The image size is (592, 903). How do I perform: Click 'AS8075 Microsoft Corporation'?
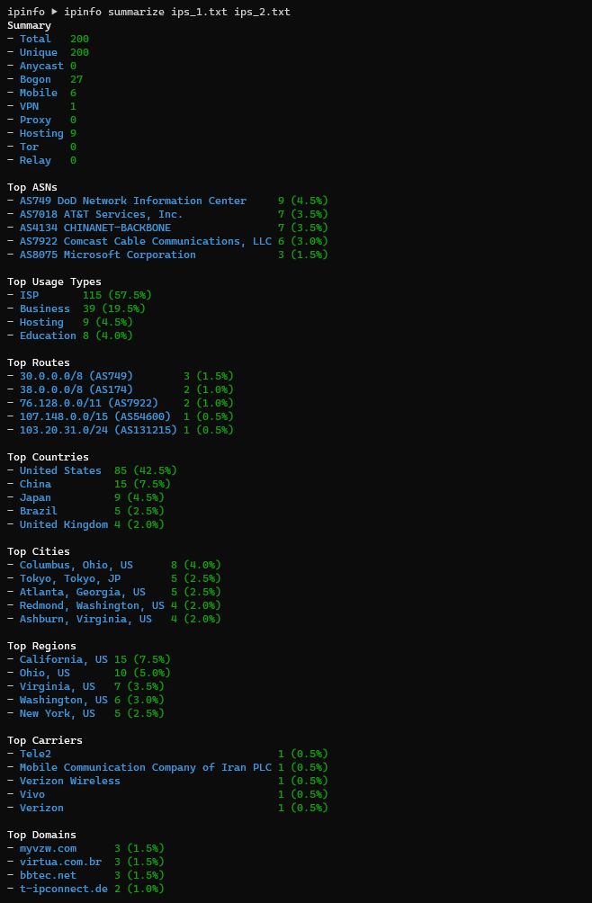pyautogui.click(x=108, y=255)
